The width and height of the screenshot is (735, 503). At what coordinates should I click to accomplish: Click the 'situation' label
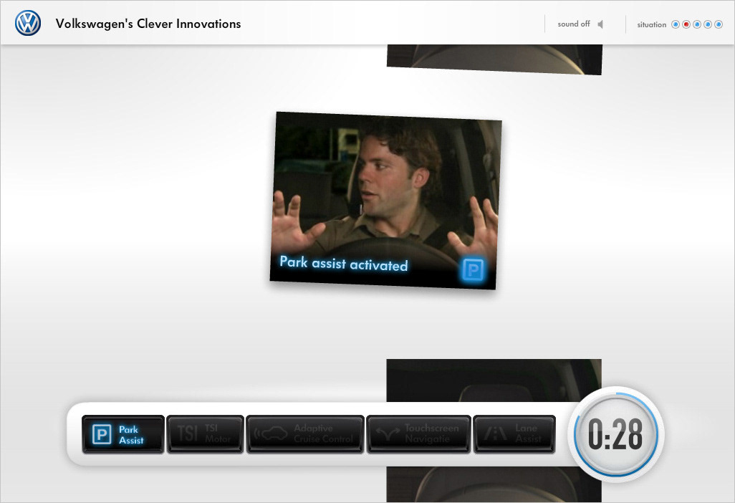coord(652,25)
